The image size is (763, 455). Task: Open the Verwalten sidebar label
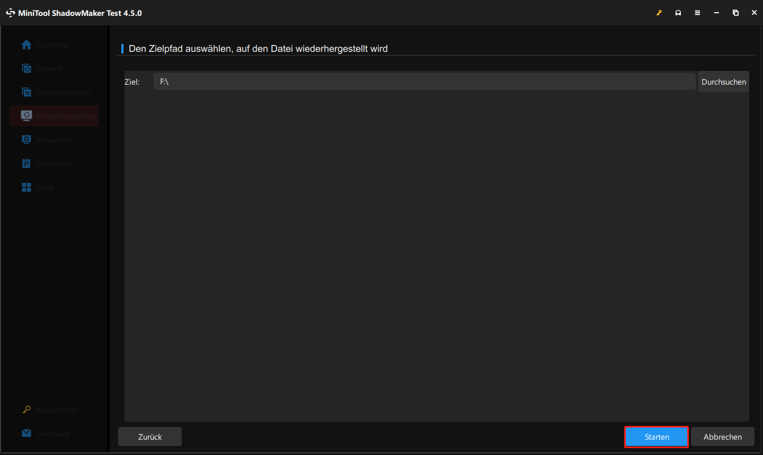tap(53, 140)
